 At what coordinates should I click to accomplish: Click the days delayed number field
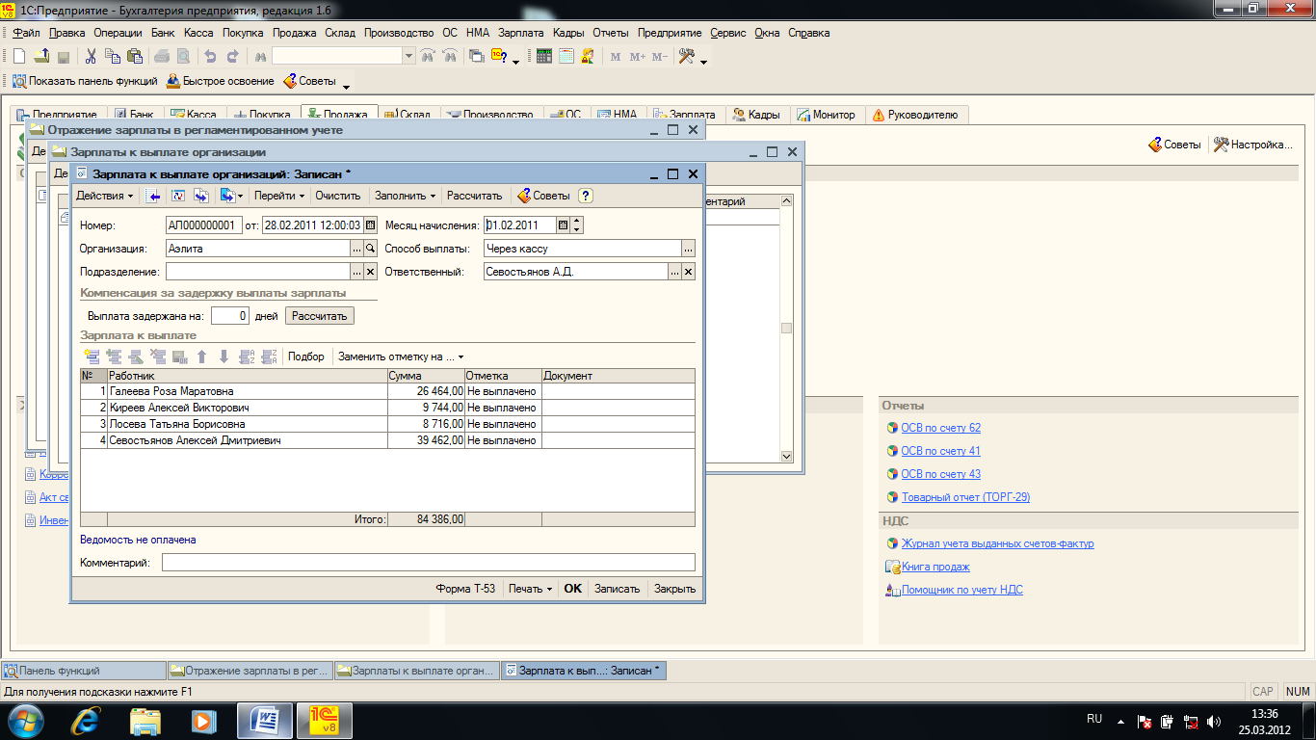click(x=230, y=316)
